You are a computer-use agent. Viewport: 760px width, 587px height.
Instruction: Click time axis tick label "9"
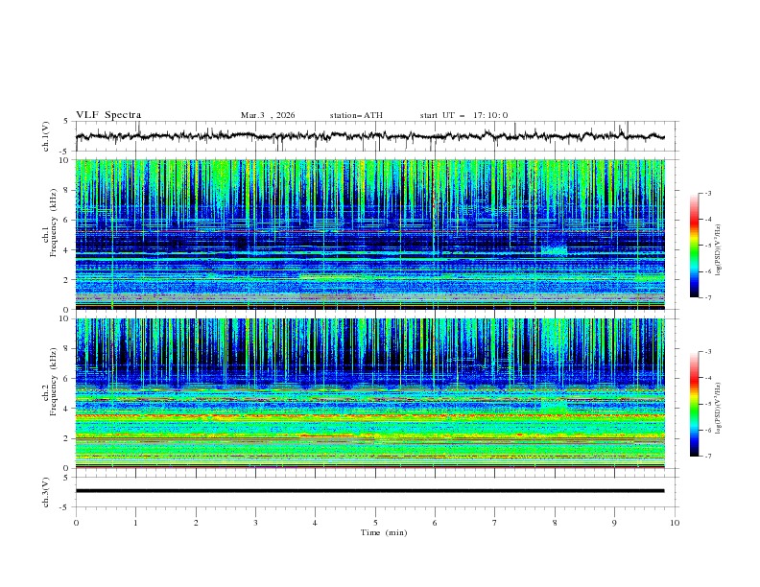click(614, 523)
